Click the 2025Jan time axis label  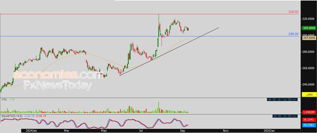pyautogui.click(x=269, y=131)
